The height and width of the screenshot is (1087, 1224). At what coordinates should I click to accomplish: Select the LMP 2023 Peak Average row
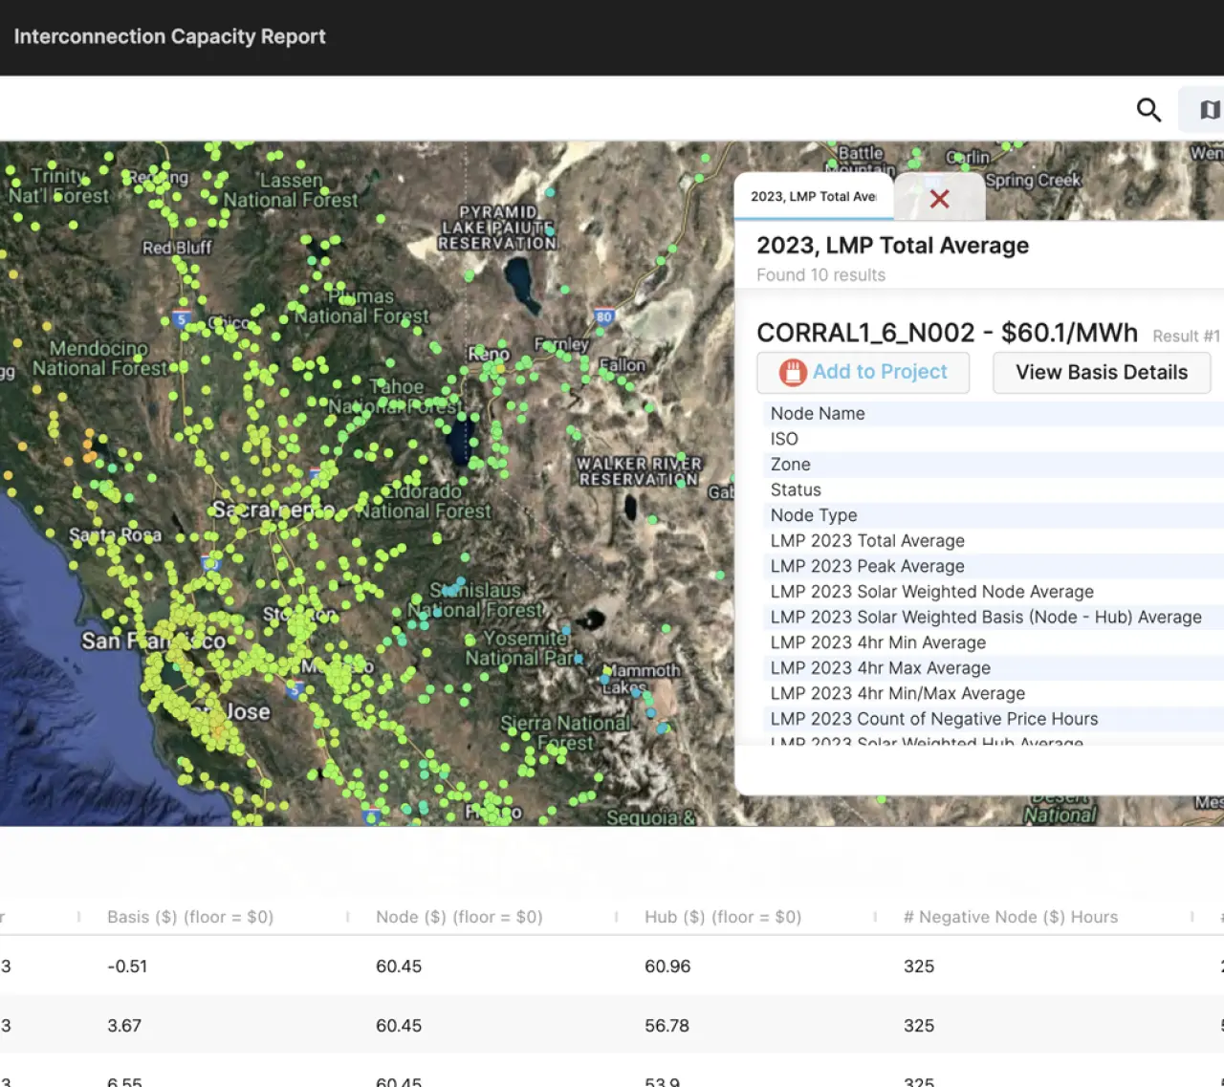pos(994,566)
